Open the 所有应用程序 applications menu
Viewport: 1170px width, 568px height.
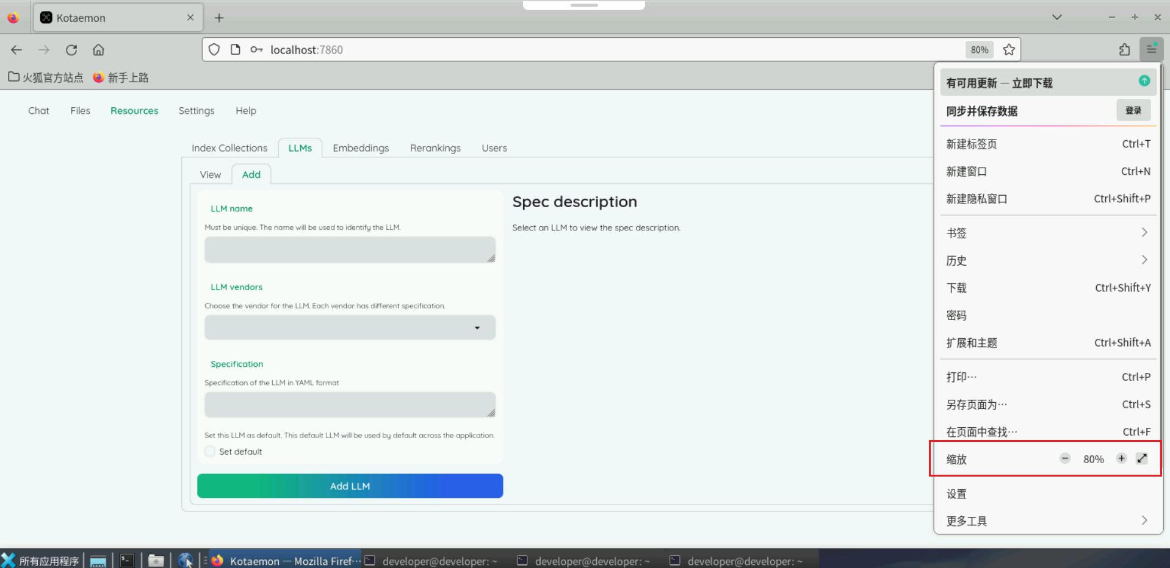tap(40, 561)
